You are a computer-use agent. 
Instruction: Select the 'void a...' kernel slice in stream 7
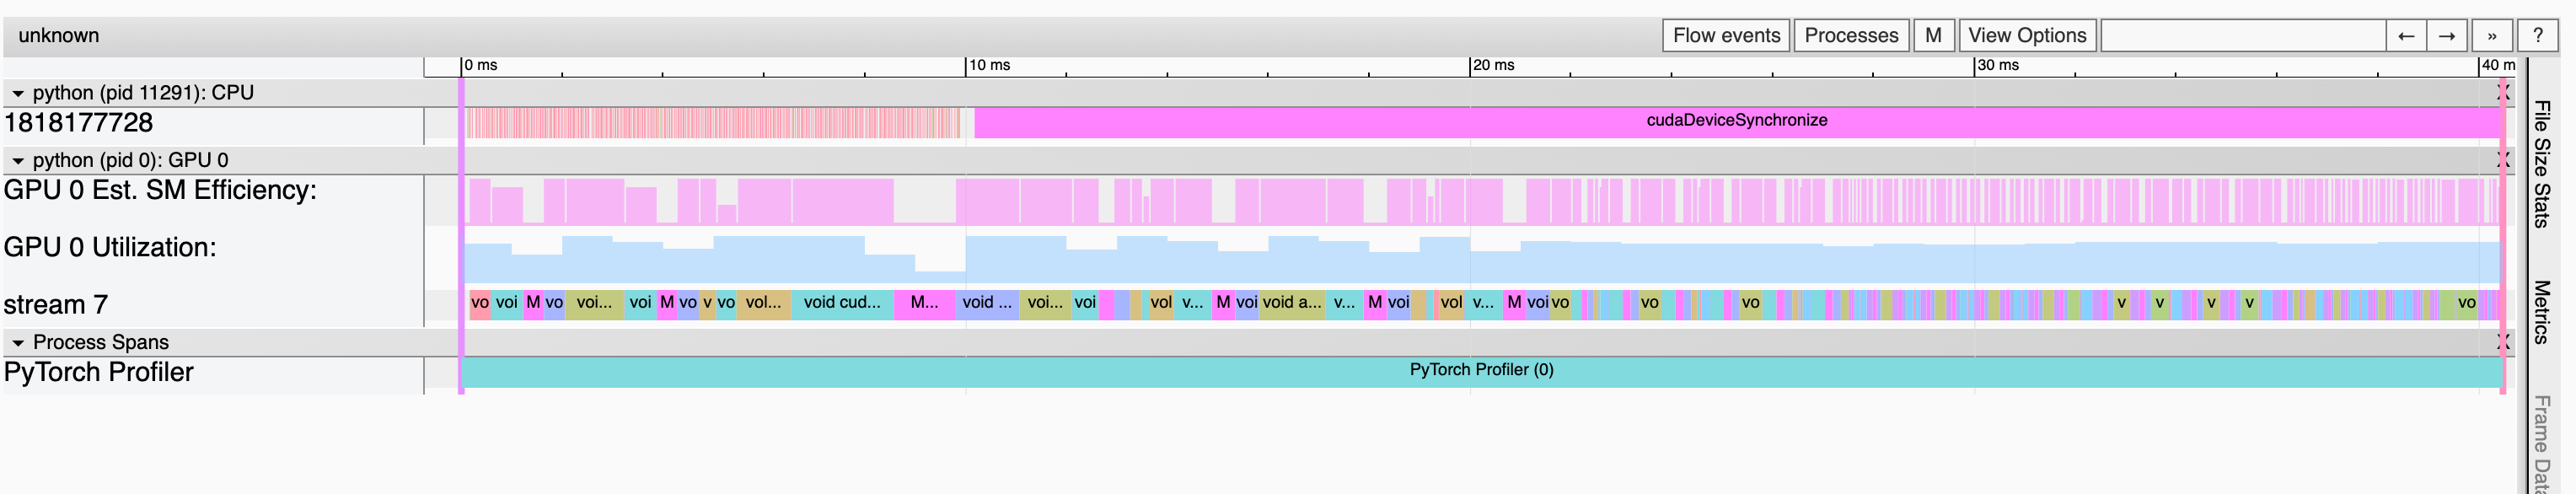click(1292, 304)
